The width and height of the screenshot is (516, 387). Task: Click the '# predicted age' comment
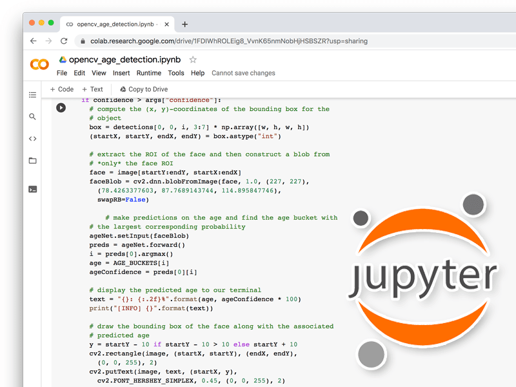[119, 335]
